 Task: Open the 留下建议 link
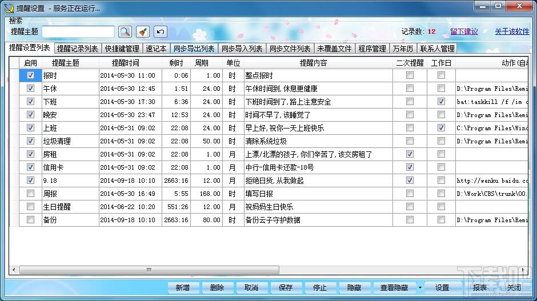464,32
